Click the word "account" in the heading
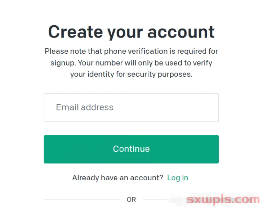Screen dimensions: 266x210 coord(181,32)
